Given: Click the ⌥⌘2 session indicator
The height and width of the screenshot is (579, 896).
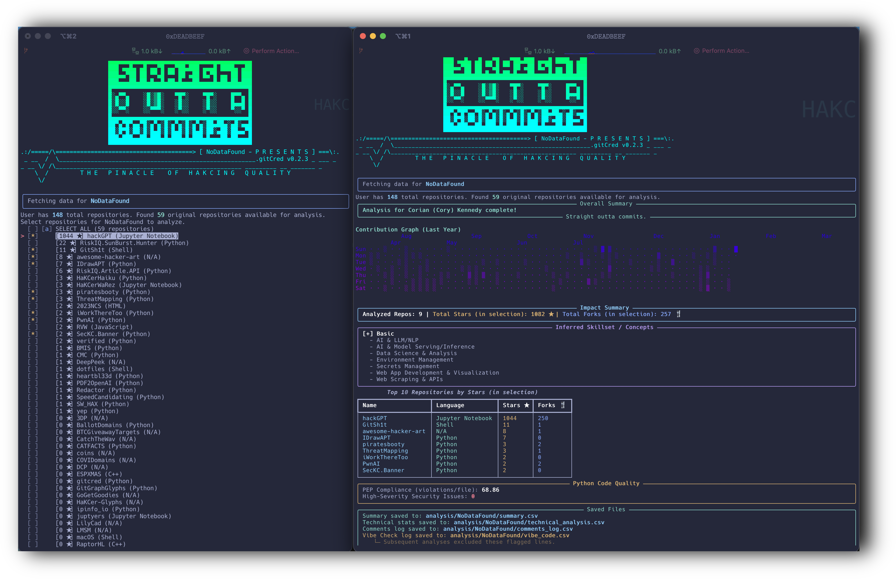Looking at the screenshot, I should tap(68, 36).
